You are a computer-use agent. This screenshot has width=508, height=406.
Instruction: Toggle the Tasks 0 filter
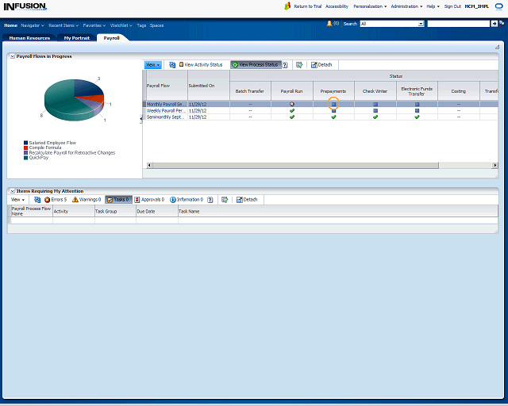(x=118, y=200)
